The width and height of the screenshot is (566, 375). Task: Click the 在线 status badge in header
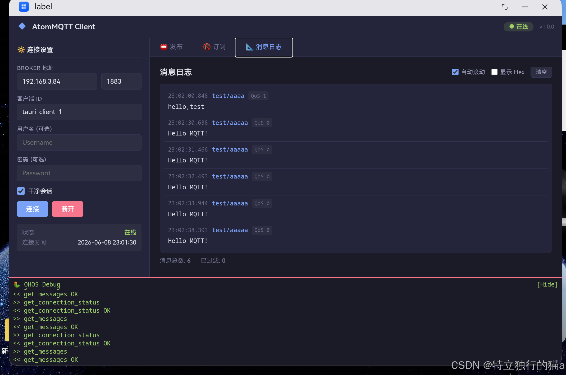pyautogui.click(x=518, y=26)
